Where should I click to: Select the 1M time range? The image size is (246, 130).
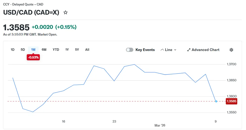(x=33, y=50)
